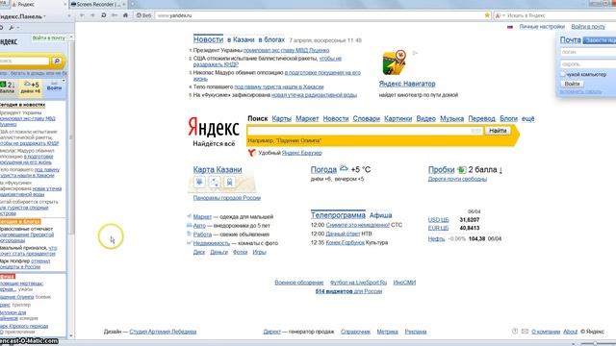Open the Яндекс.Панель dropdown arrow

click(x=44, y=16)
